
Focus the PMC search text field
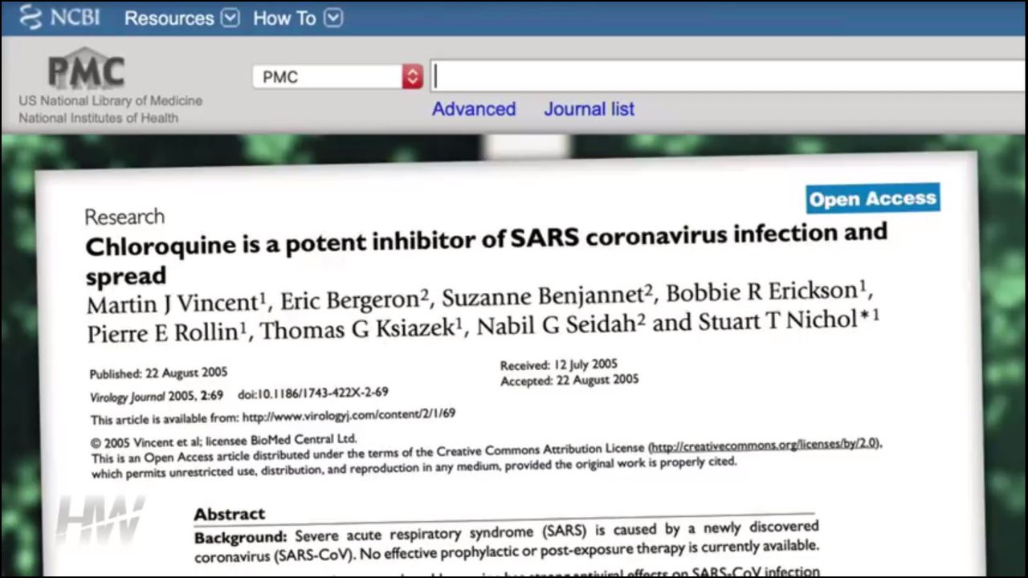[723, 76]
